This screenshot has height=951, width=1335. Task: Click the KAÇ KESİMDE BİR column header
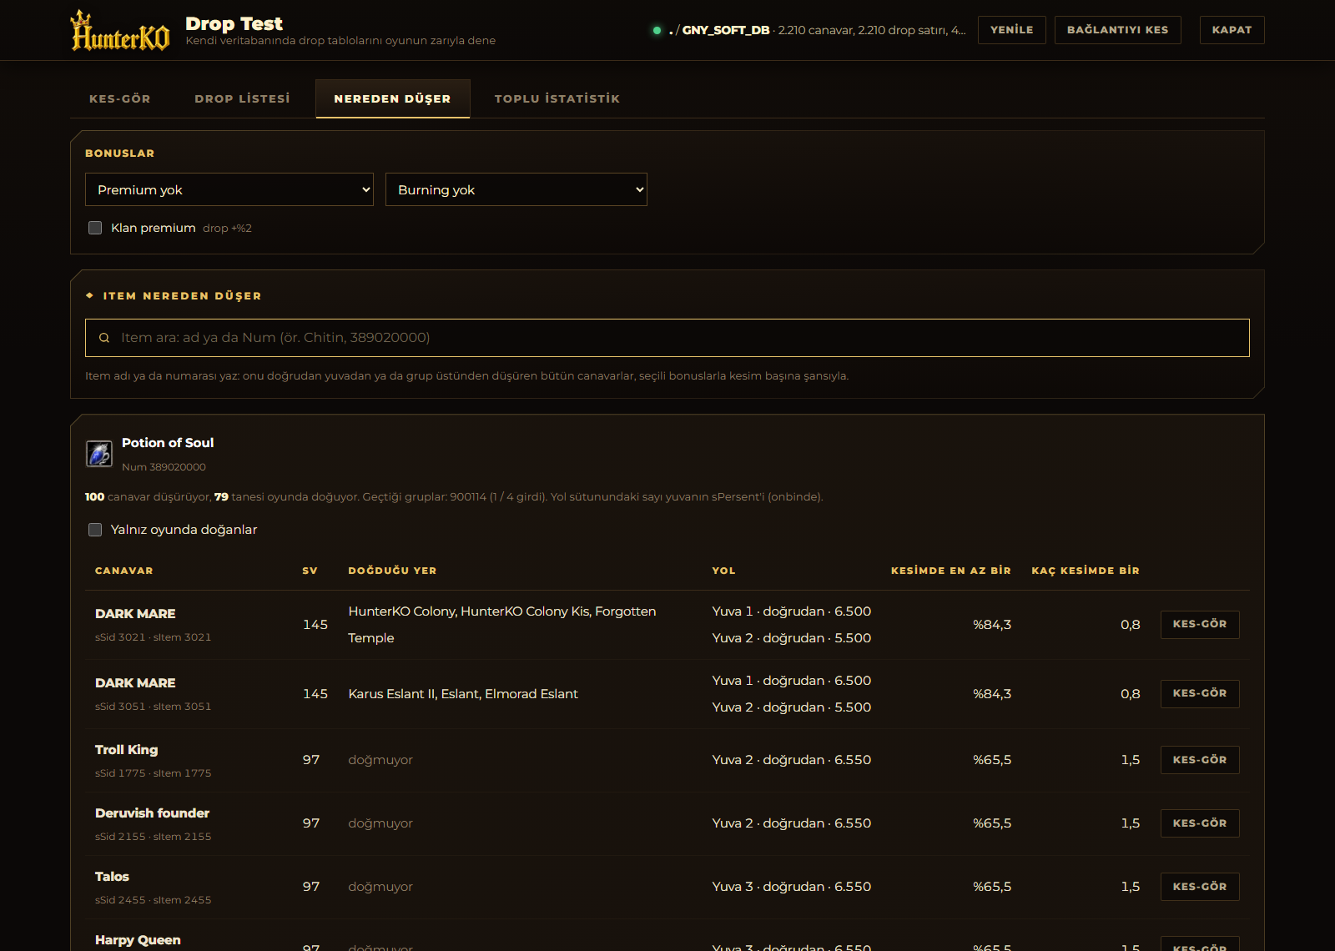(x=1086, y=571)
